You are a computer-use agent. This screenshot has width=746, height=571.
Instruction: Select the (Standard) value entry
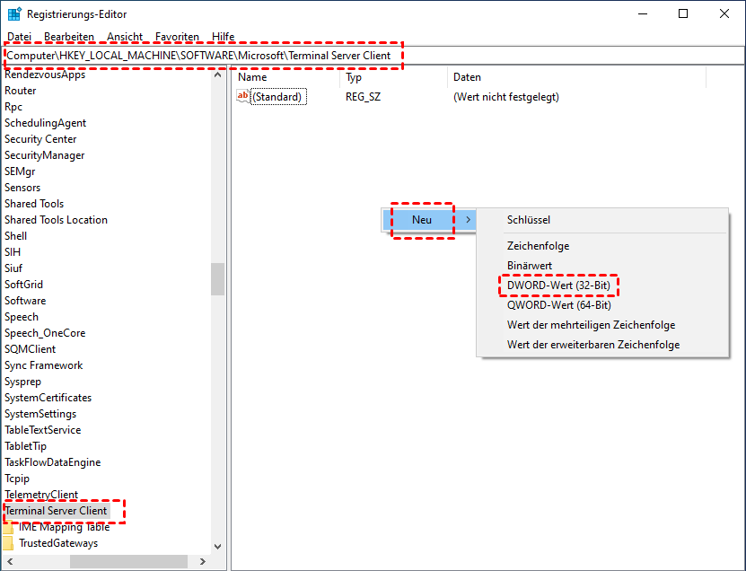click(x=276, y=97)
